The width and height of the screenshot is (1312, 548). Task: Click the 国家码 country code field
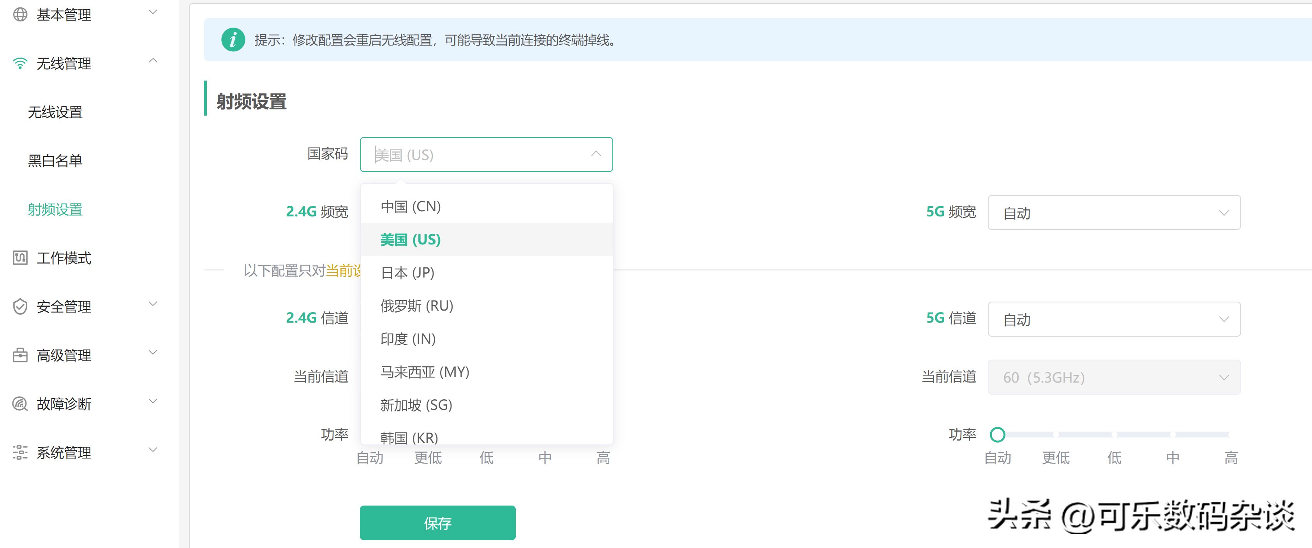[x=486, y=154]
